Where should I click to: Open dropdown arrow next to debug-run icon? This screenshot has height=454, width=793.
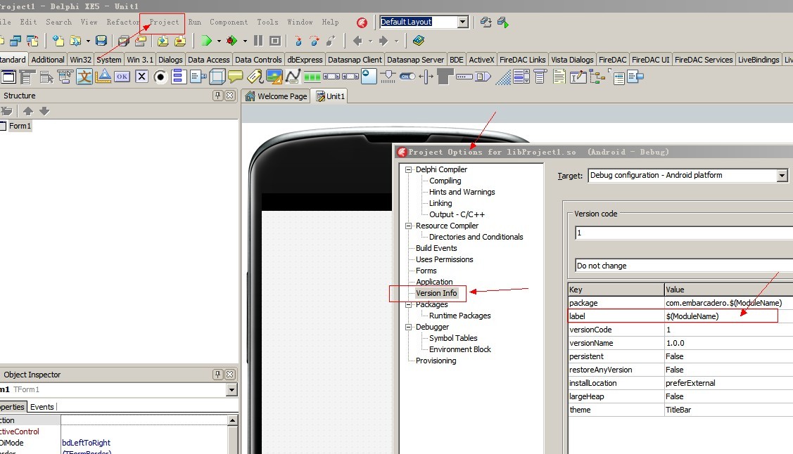(x=245, y=41)
